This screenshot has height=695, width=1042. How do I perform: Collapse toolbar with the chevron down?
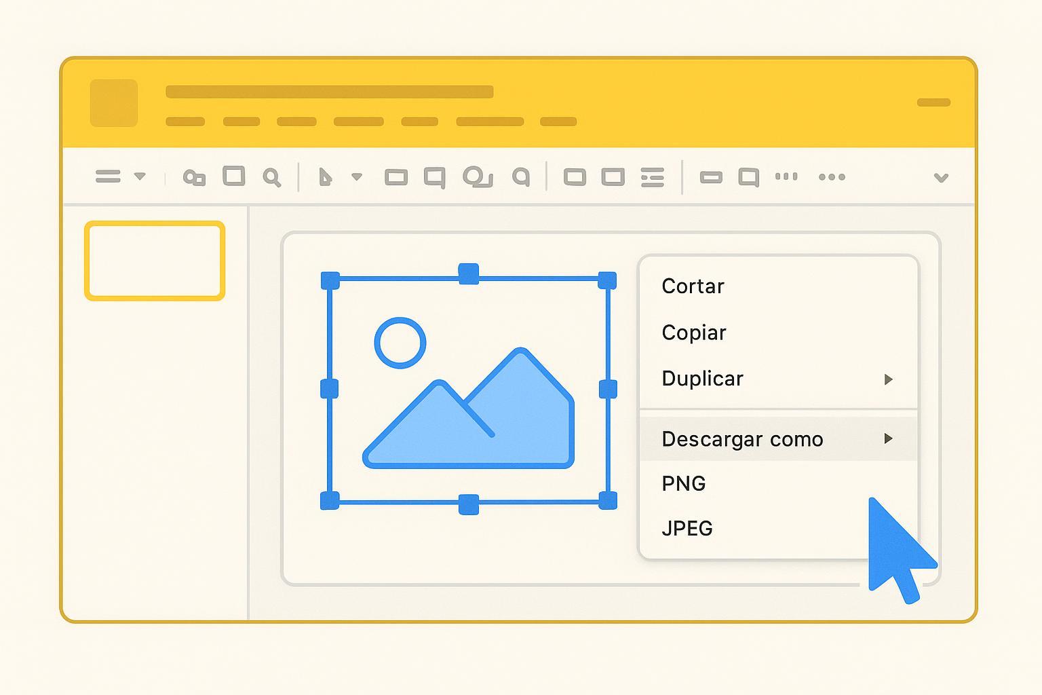941,178
